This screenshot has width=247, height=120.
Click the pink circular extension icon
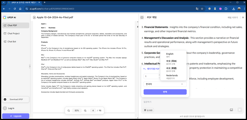pyautogui.click(x=220, y=9)
